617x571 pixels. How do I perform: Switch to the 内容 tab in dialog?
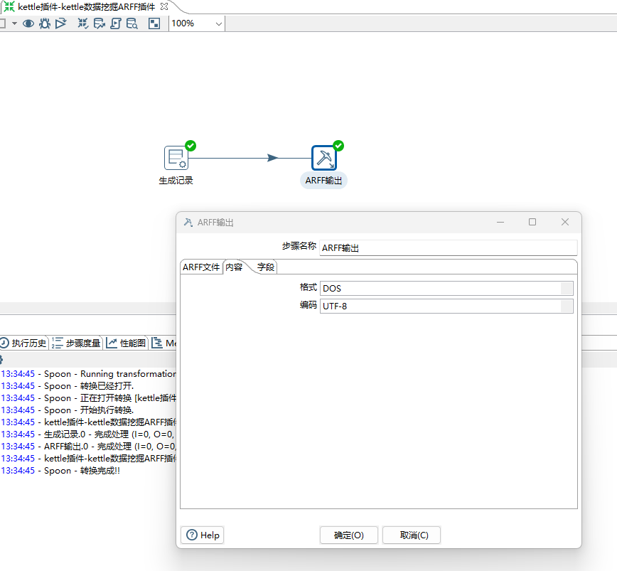[x=234, y=267]
